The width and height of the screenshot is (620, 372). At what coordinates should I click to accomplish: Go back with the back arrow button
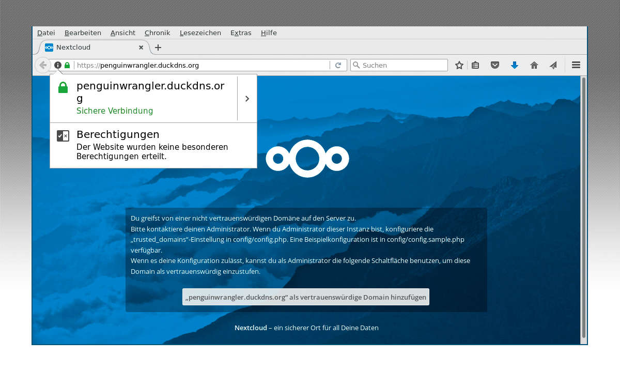(43, 65)
